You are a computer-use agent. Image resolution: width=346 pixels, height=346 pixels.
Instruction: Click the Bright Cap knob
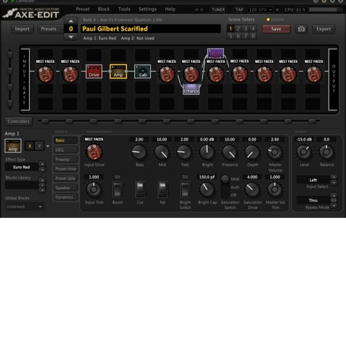point(207,190)
